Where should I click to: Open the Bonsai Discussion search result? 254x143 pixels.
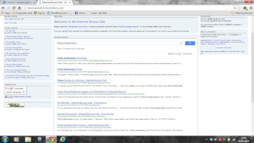86,114
